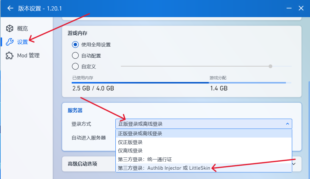The height and width of the screenshot is (179, 310).
Task: Select 第三方登录：统一通行证 option
Action: point(145,159)
